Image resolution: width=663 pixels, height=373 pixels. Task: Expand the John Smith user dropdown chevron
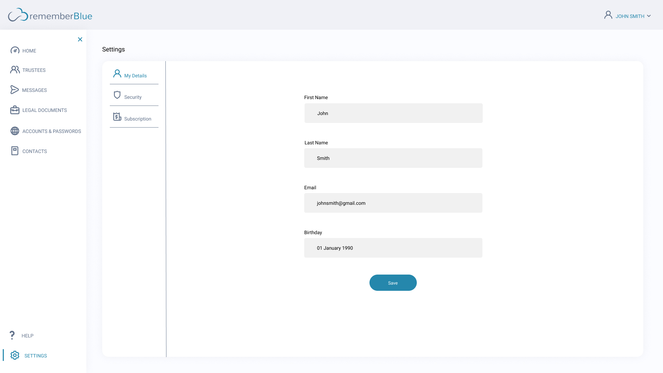pyautogui.click(x=649, y=16)
